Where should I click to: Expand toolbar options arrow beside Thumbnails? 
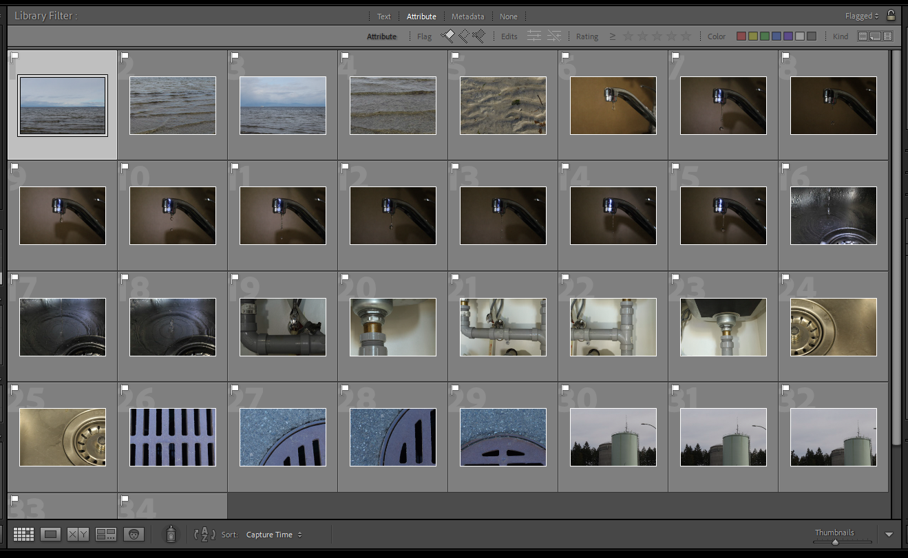(x=889, y=535)
